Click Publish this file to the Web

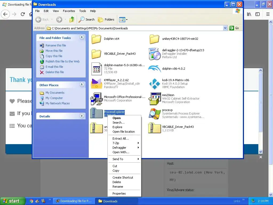click(x=62, y=61)
